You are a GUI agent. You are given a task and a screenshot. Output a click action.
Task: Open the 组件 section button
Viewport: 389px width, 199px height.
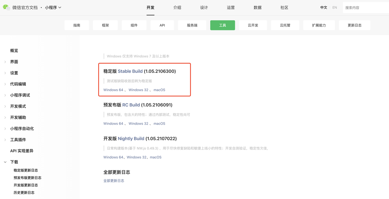coord(134,25)
